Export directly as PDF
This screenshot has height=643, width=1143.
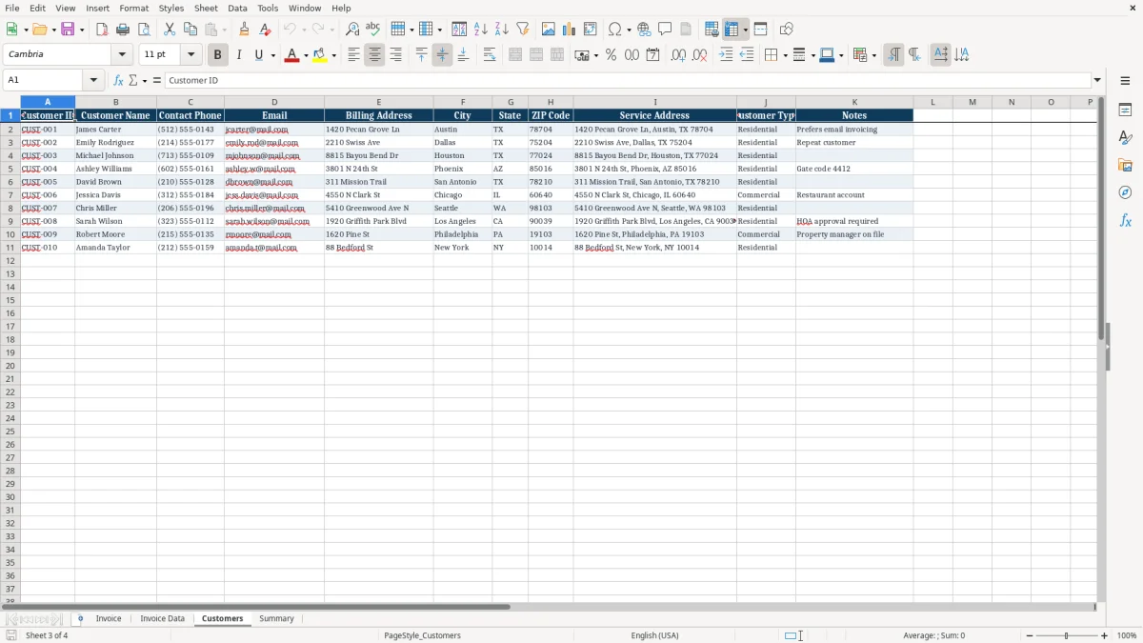[102, 30]
